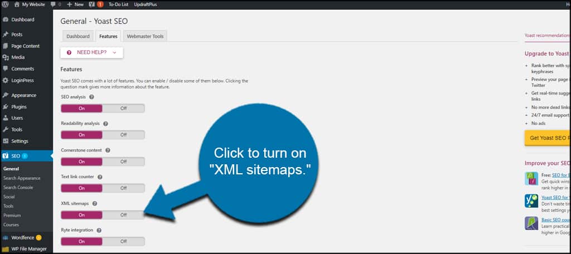Turn XML sitemaps Off
The height and width of the screenshot is (254, 571).
pyautogui.click(x=123, y=215)
